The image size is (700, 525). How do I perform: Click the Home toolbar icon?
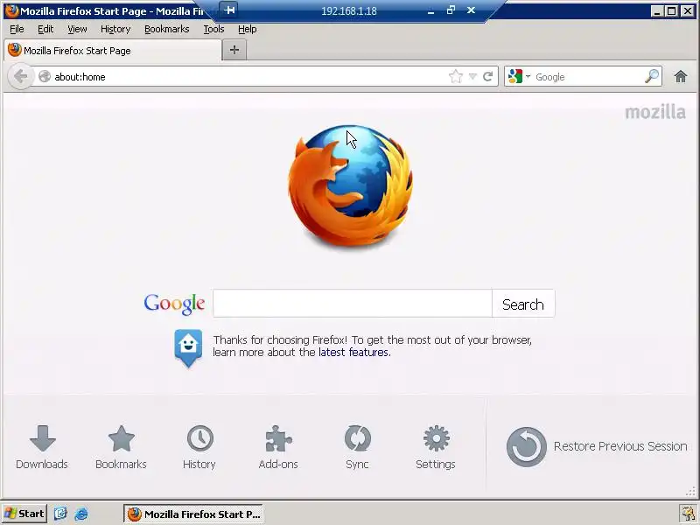[x=681, y=76]
